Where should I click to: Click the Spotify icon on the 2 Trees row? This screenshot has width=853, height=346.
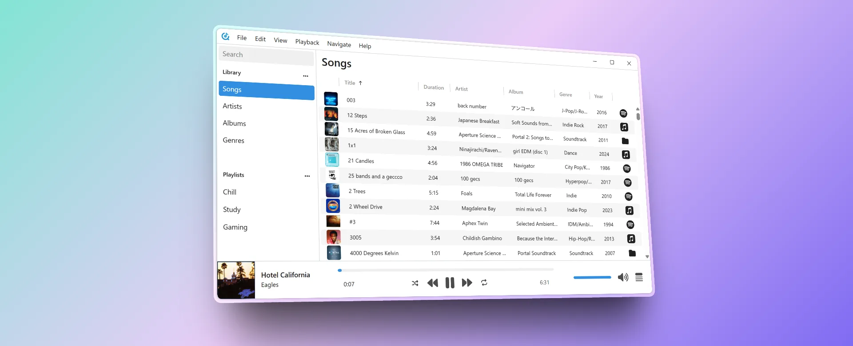click(x=628, y=197)
